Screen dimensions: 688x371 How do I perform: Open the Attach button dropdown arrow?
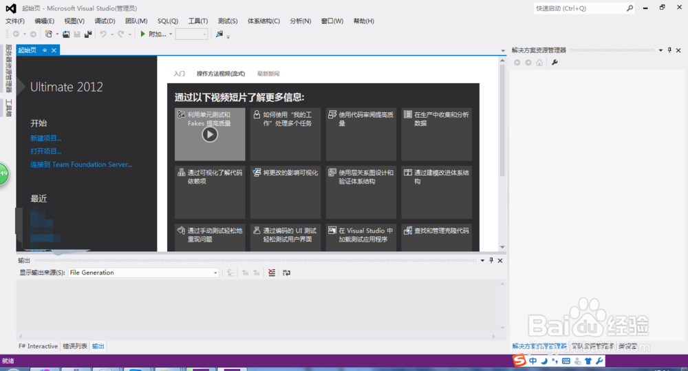[171, 34]
